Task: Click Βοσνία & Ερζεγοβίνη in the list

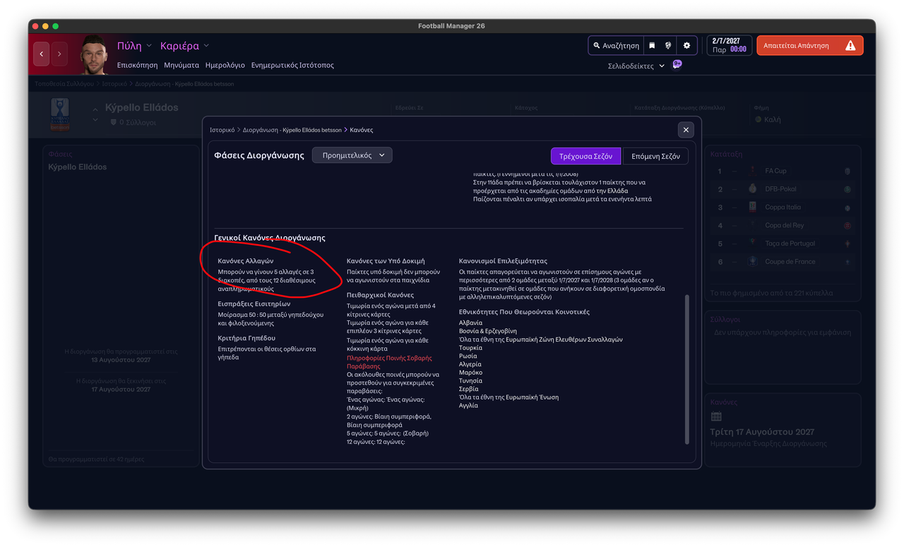Action: [x=487, y=331]
